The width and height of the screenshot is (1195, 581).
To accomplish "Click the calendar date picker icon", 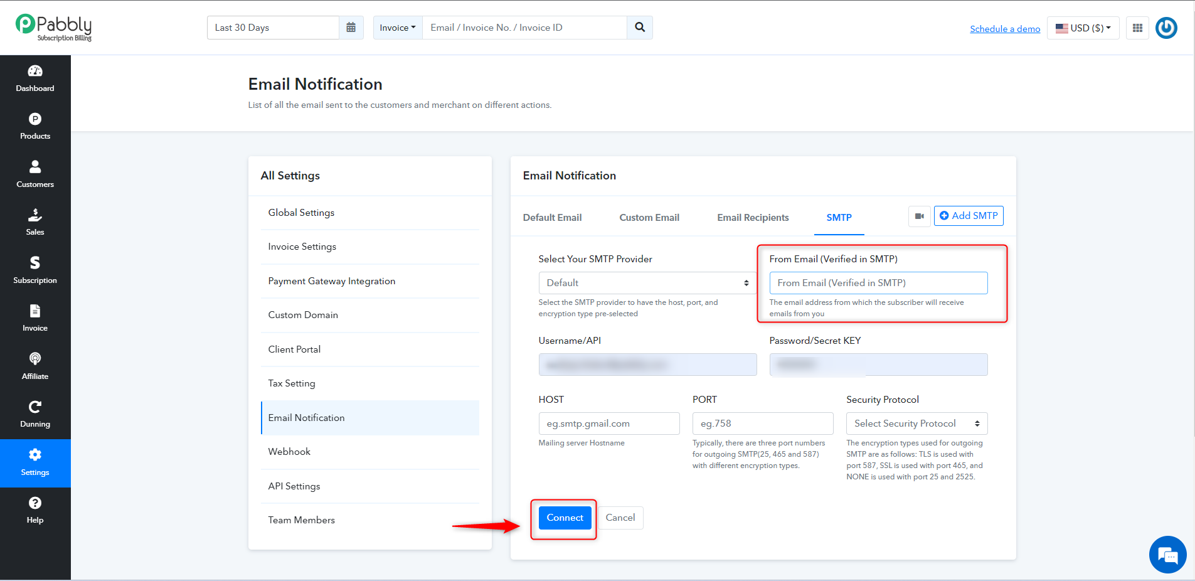I will click(x=351, y=28).
